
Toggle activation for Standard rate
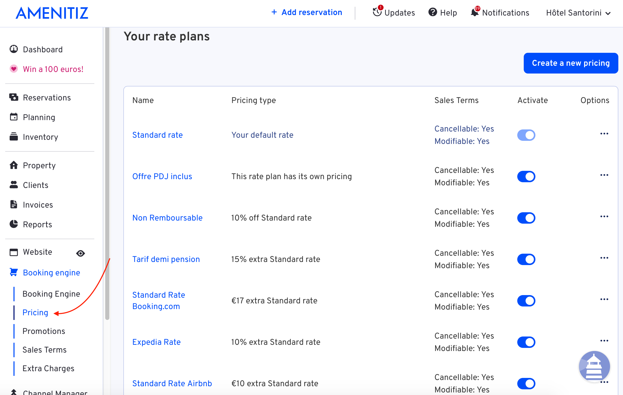[x=526, y=135]
